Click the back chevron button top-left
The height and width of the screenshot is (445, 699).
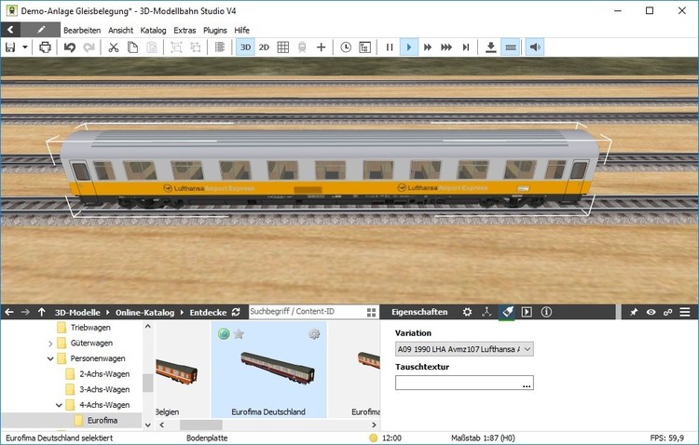10,30
